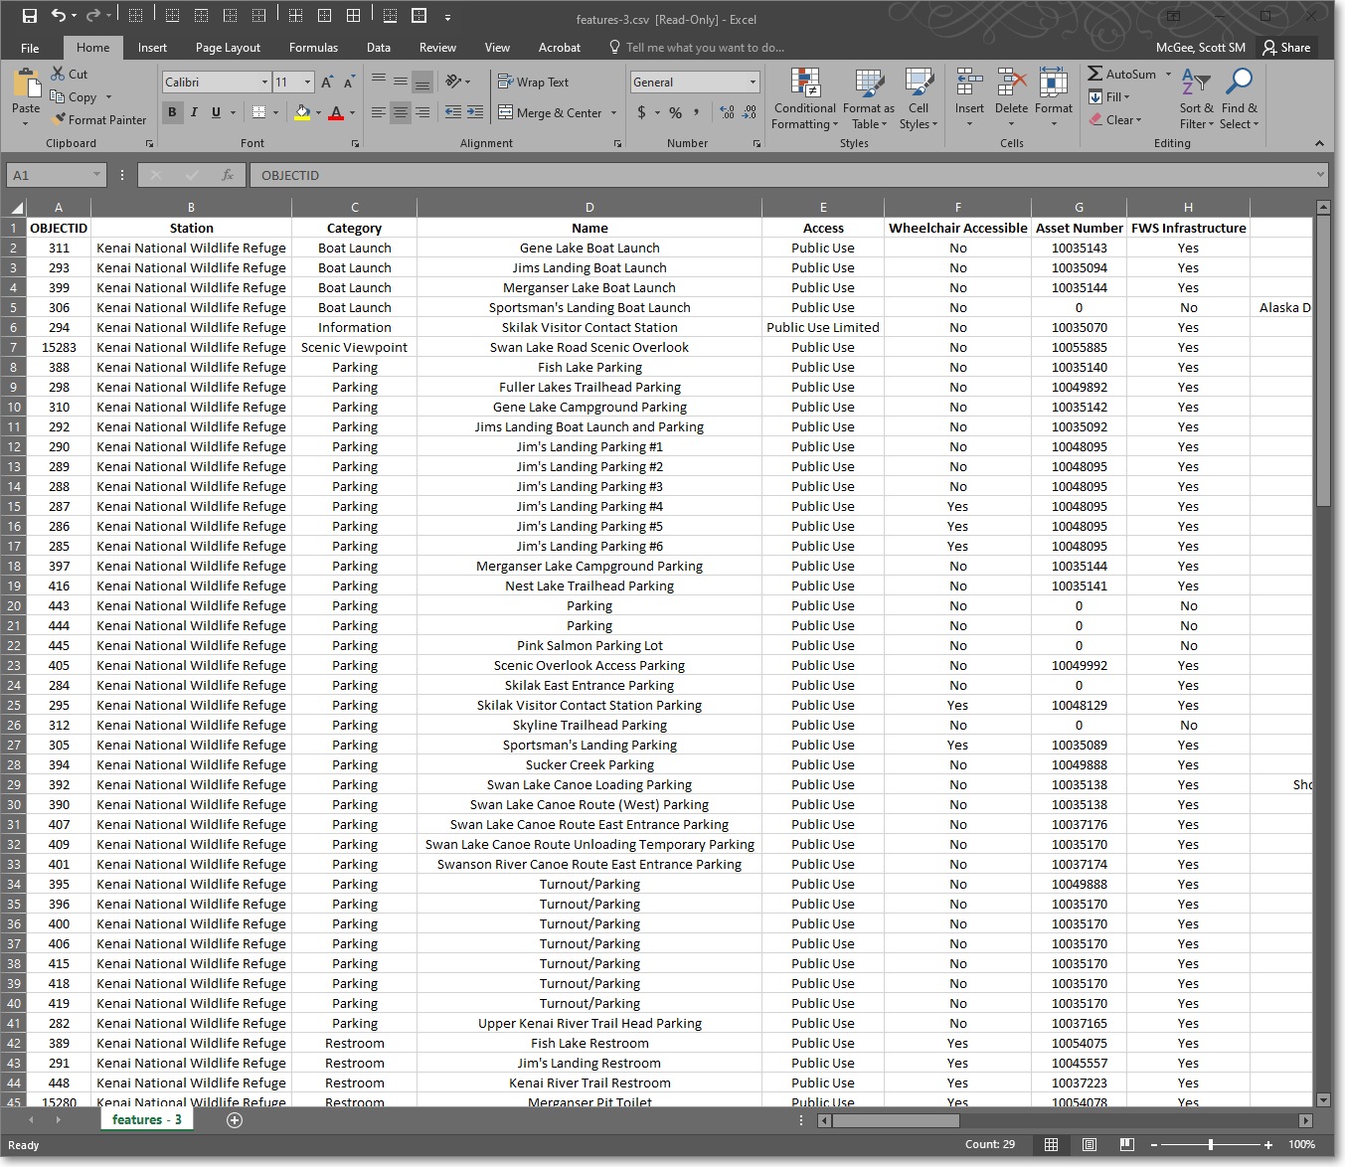Click Merge & Center button
Viewport: 1345px width, 1167px height.
(551, 113)
